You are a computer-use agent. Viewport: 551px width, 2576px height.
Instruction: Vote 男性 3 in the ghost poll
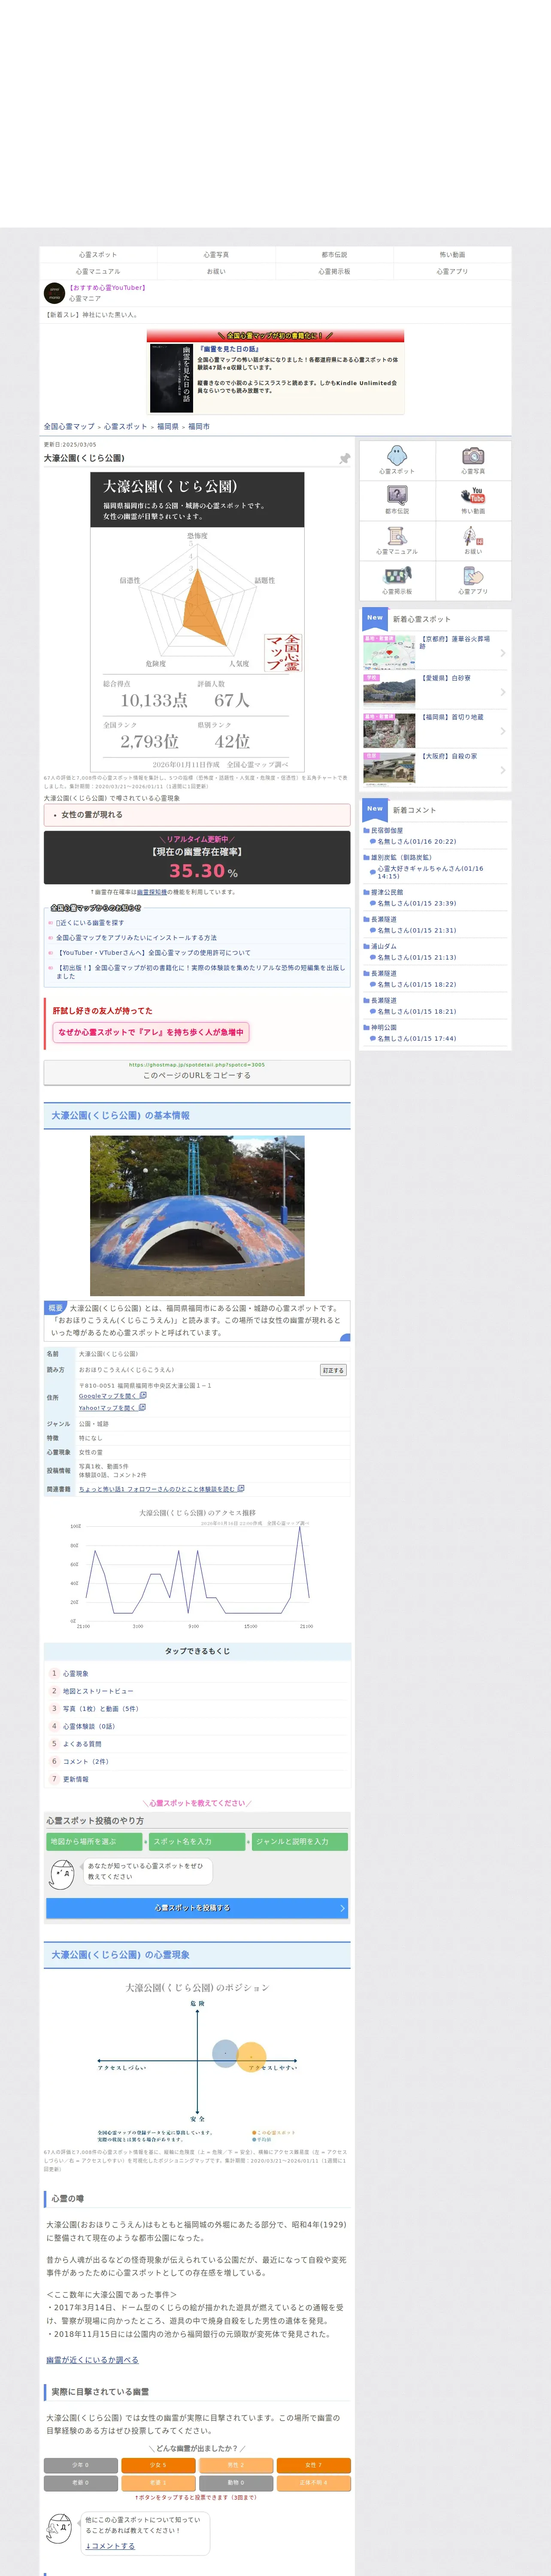[x=236, y=2465]
